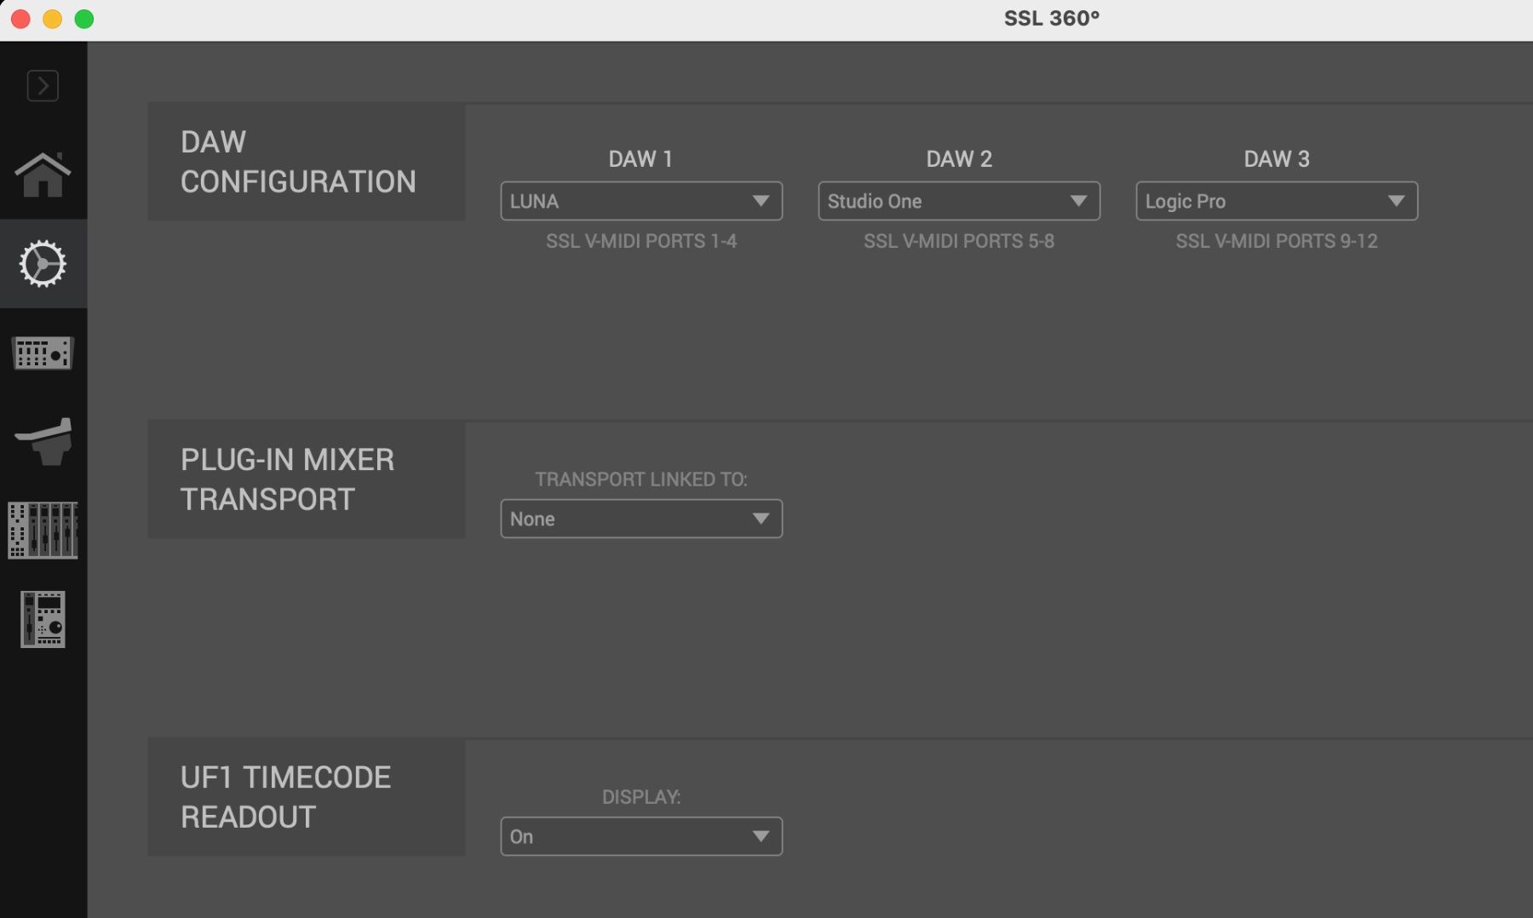Click the DISPLAY: label
This screenshot has height=918, width=1533.
641,797
